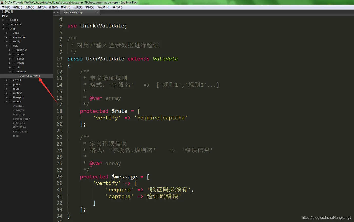Open the .travis.yml file
Screen dimensions: 354x222
click(x=19, y=110)
